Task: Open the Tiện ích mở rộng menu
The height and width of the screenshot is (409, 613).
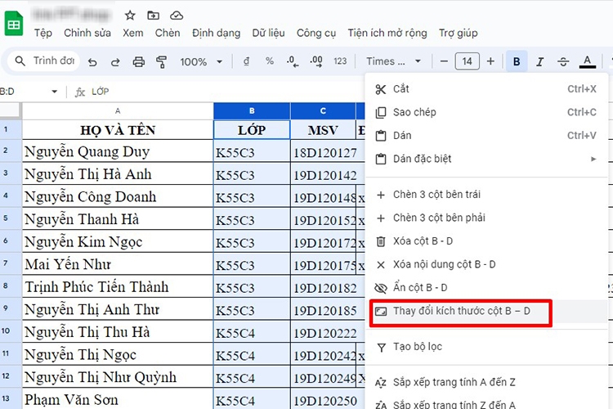Action: [x=387, y=33]
